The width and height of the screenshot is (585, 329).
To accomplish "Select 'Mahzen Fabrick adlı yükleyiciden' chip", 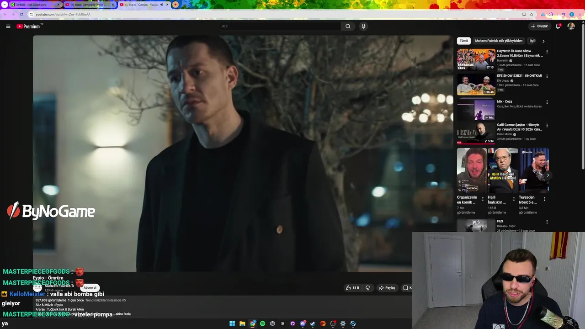I will pyautogui.click(x=499, y=41).
